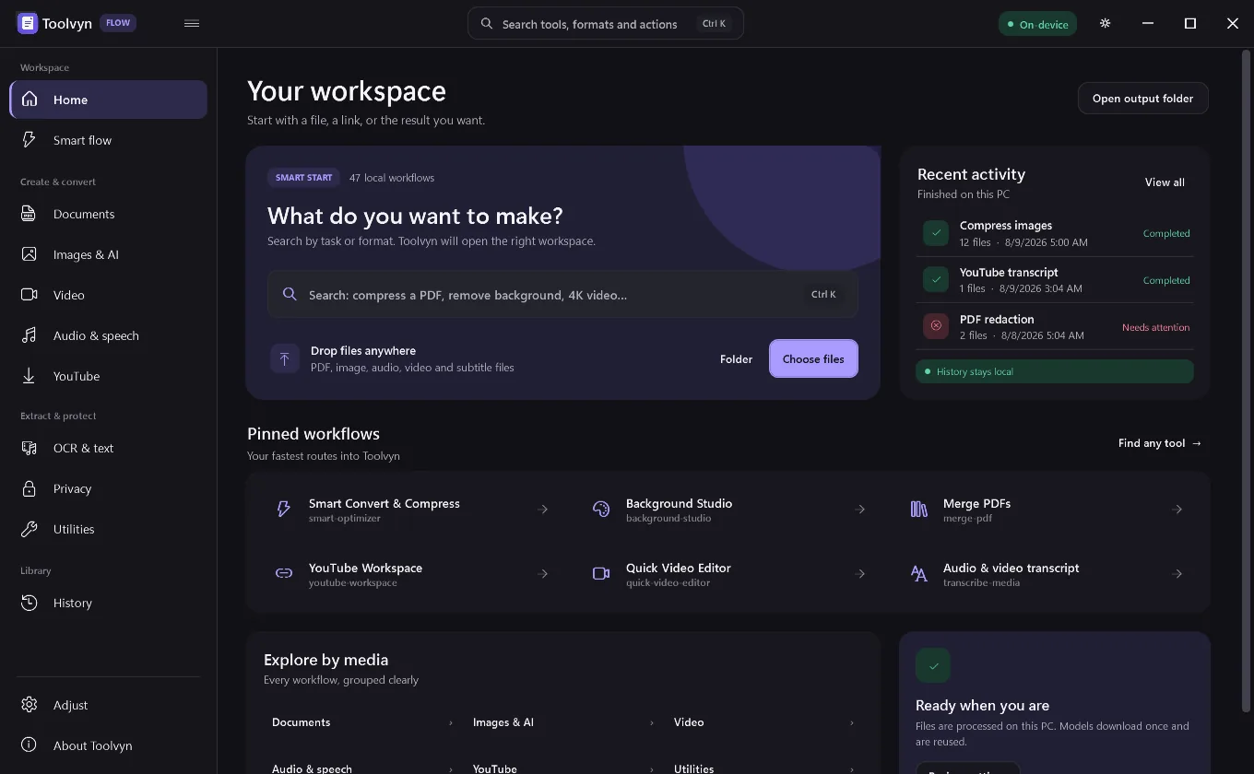Click the History clock icon
This screenshot has height=774, width=1254.
tap(30, 603)
